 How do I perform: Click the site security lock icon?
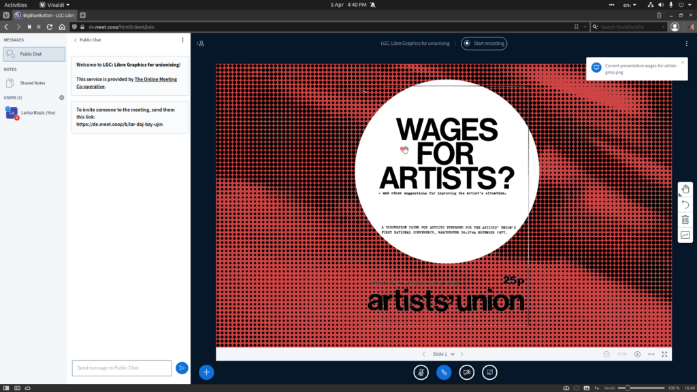(82, 27)
